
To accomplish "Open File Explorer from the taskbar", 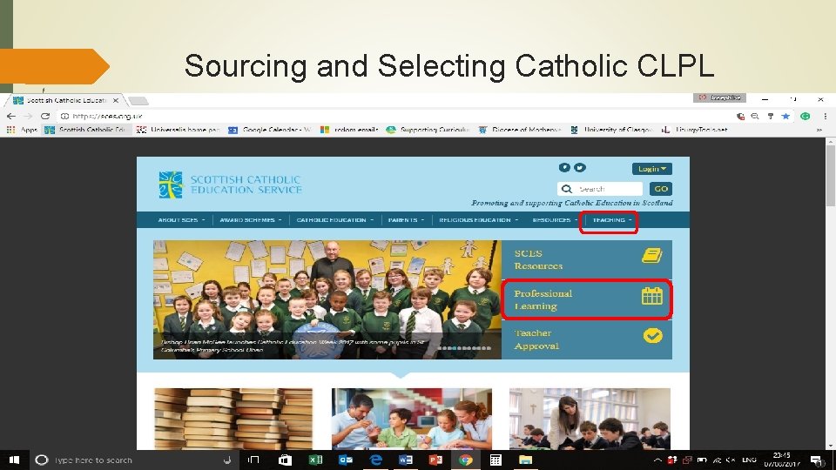I will pos(526,460).
